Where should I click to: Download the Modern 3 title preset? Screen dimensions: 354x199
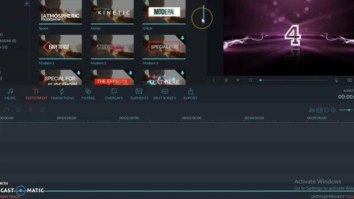click(x=183, y=38)
